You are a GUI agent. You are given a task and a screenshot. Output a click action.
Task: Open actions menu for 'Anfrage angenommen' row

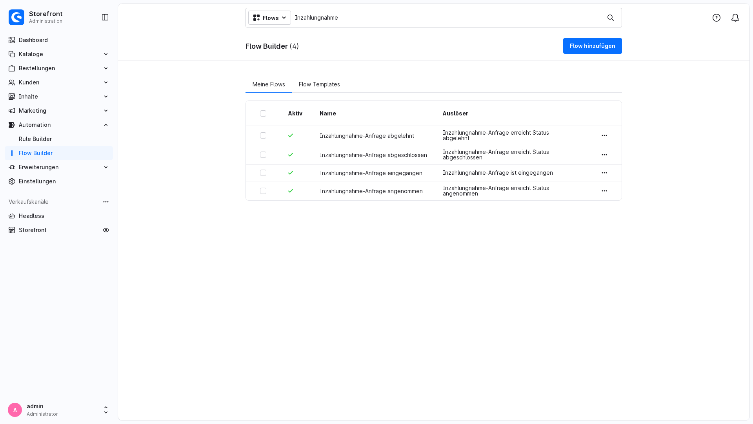604,191
